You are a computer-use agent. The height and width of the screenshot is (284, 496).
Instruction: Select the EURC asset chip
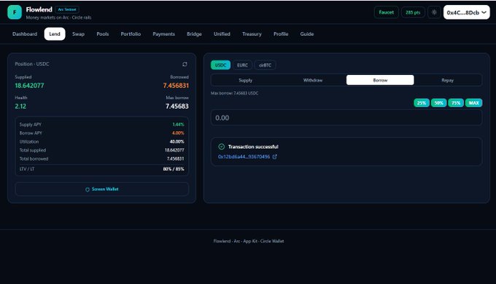pyautogui.click(x=243, y=65)
